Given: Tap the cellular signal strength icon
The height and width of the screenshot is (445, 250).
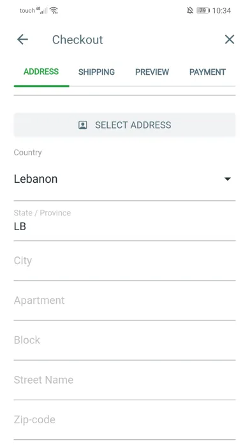Looking at the screenshot, I should 42,10.
